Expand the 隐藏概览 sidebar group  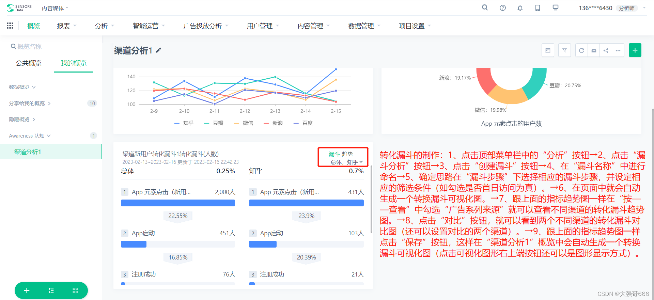pyautogui.click(x=22, y=119)
